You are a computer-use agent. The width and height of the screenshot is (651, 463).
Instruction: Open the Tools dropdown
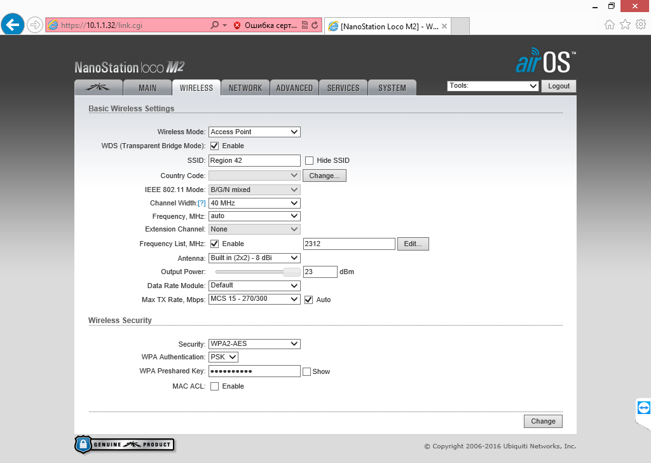(x=493, y=86)
